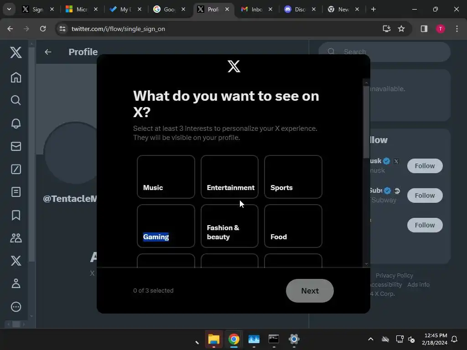This screenshot has height=350, width=467.
Task: Click install app icon in address bar
Action: 386,29
